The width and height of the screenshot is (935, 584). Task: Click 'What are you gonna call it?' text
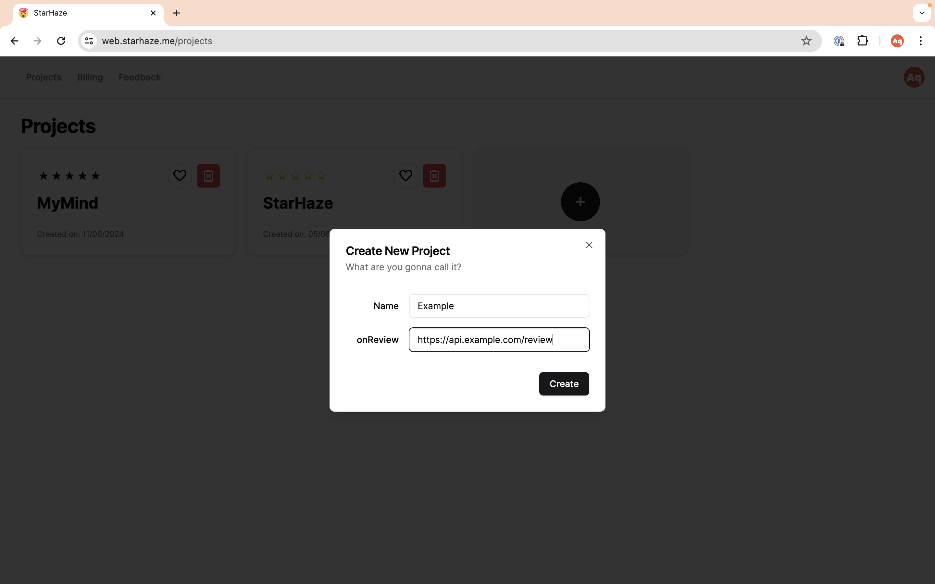click(403, 267)
